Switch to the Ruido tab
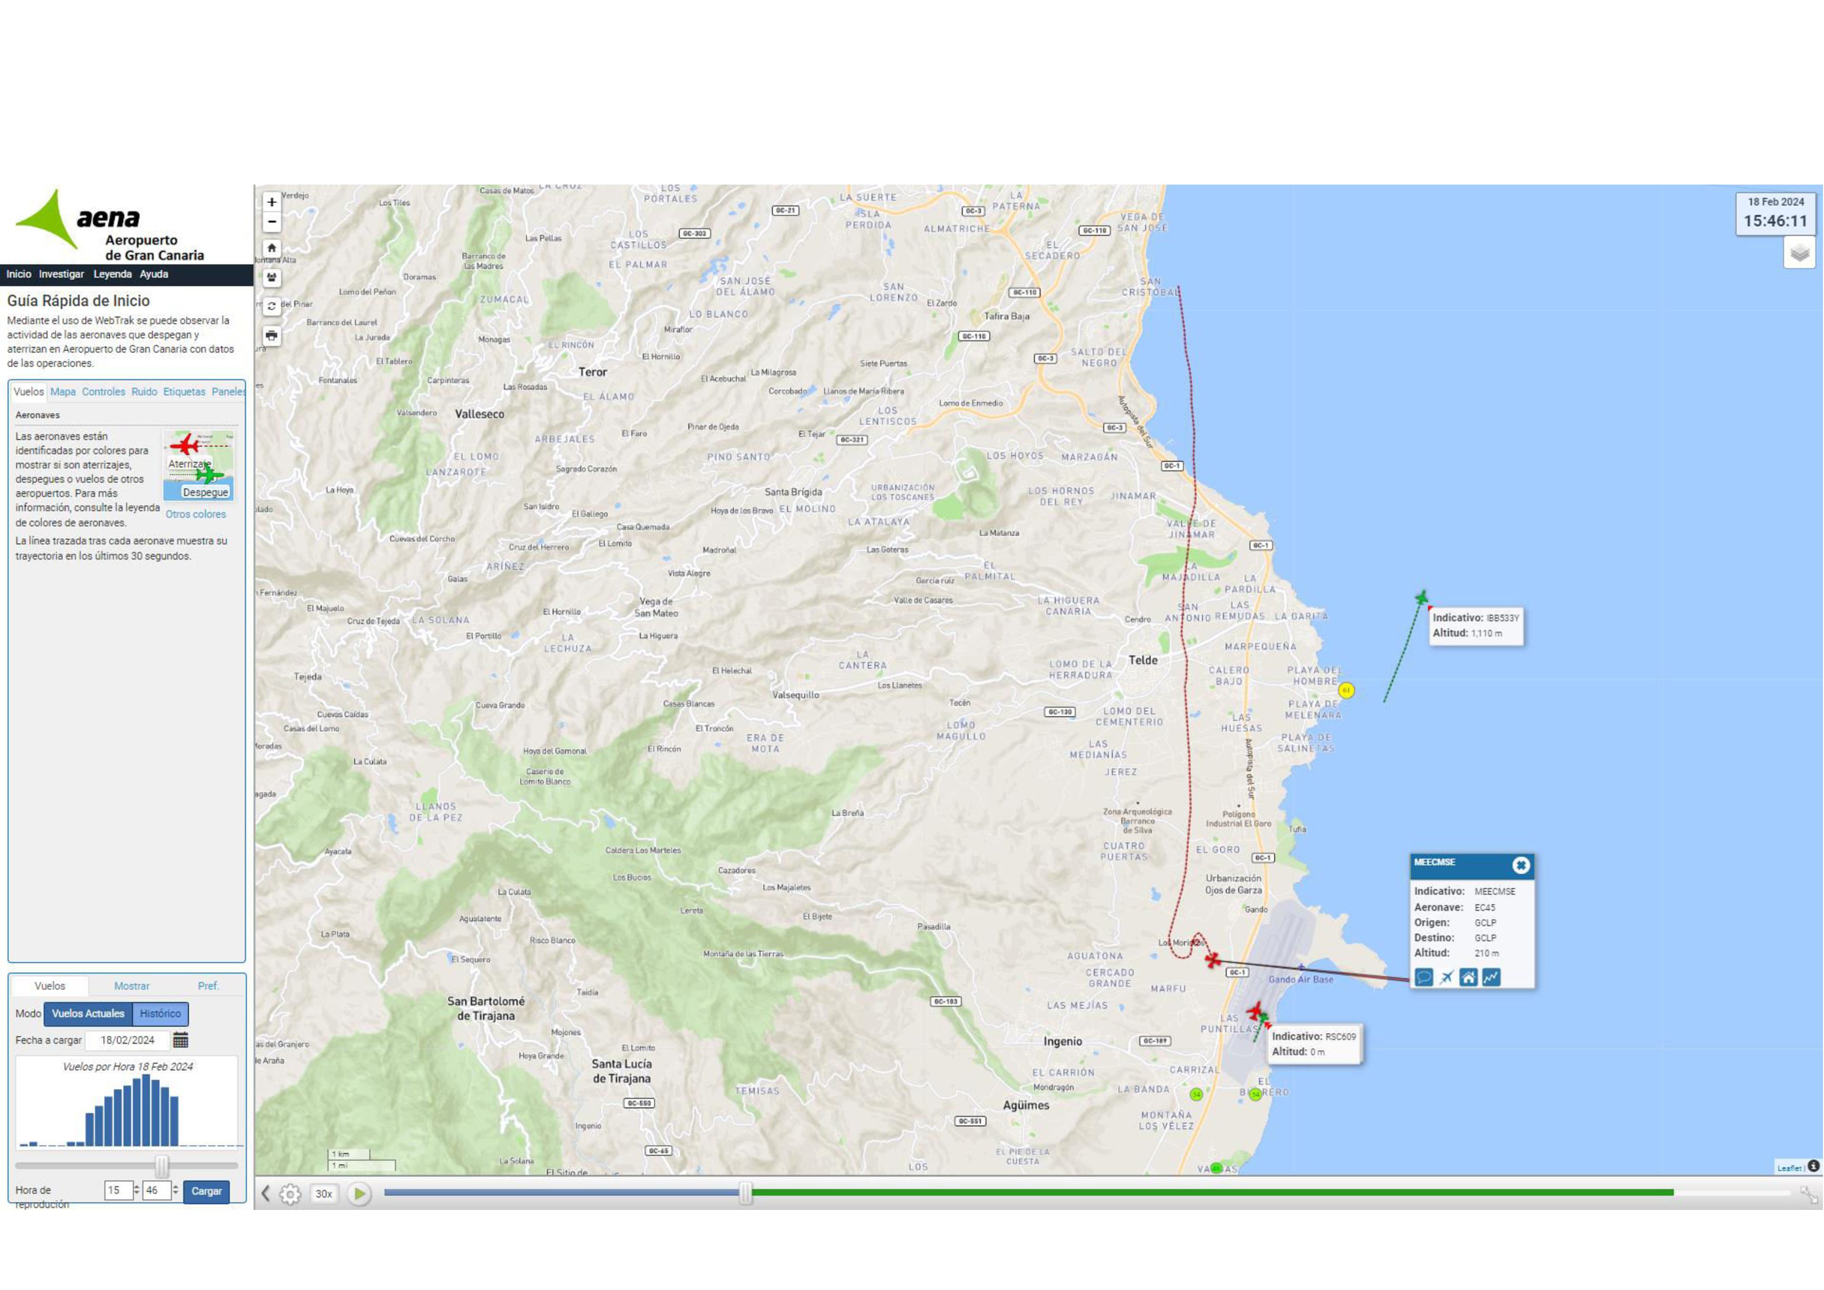Image resolution: width=1824 pixels, height=1290 pixels. [x=144, y=392]
